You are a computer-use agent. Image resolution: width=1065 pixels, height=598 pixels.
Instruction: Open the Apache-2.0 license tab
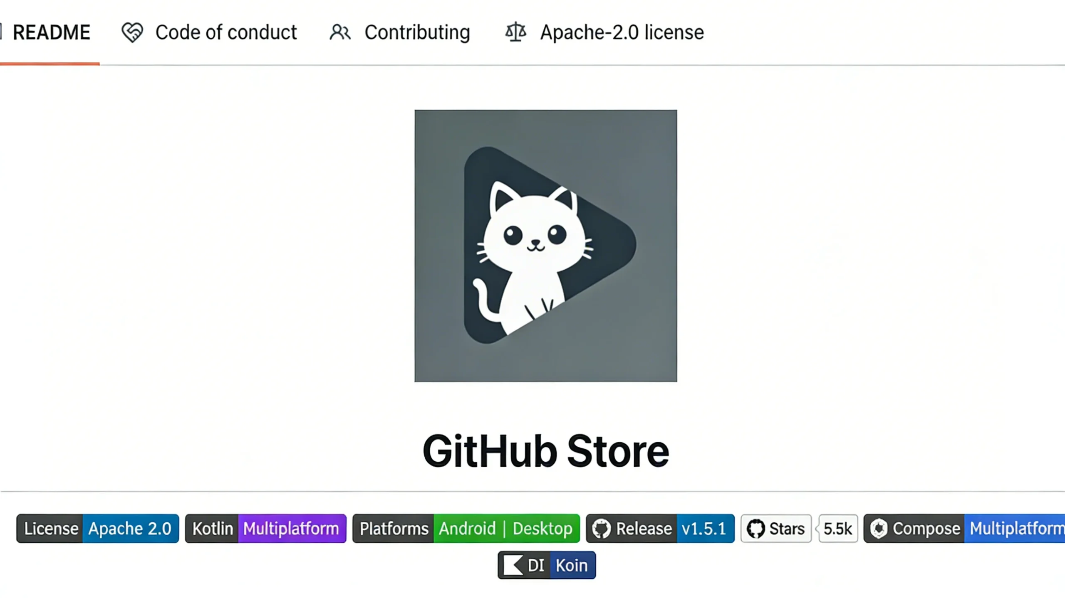622,32
